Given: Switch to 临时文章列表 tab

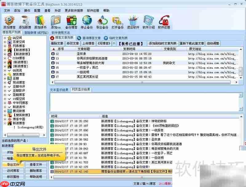Looking at the screenshot, I should [116, 38].
